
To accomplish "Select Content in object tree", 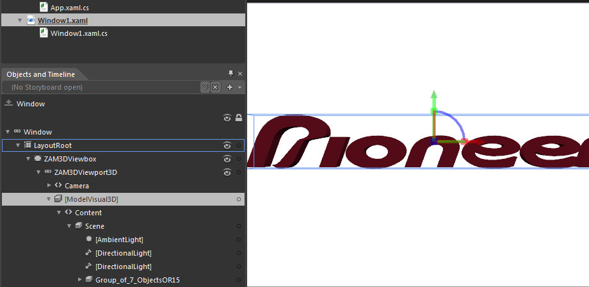I will [x=88, y=213].
